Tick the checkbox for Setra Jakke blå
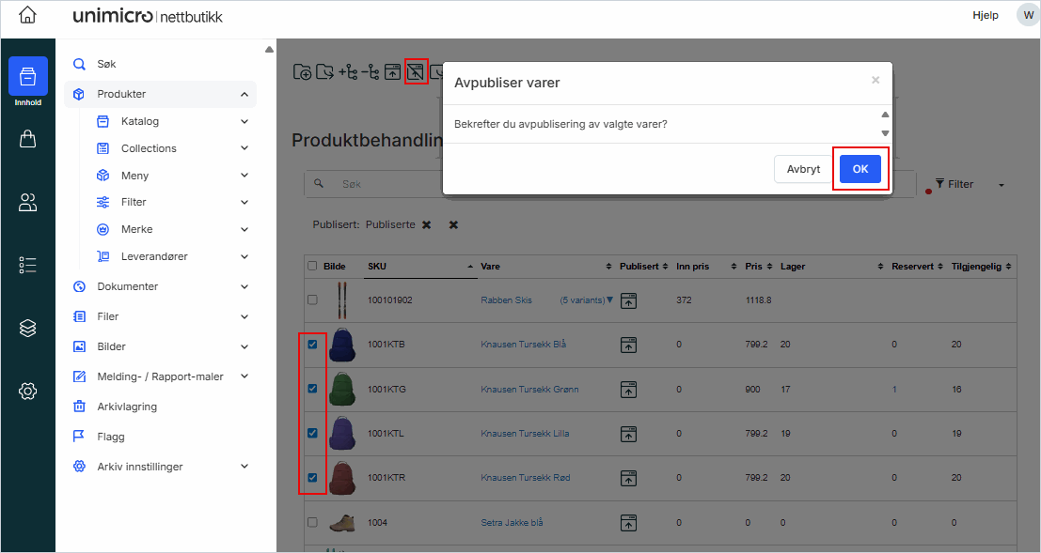Screen dimensions: 1041x553 [312, 522]
